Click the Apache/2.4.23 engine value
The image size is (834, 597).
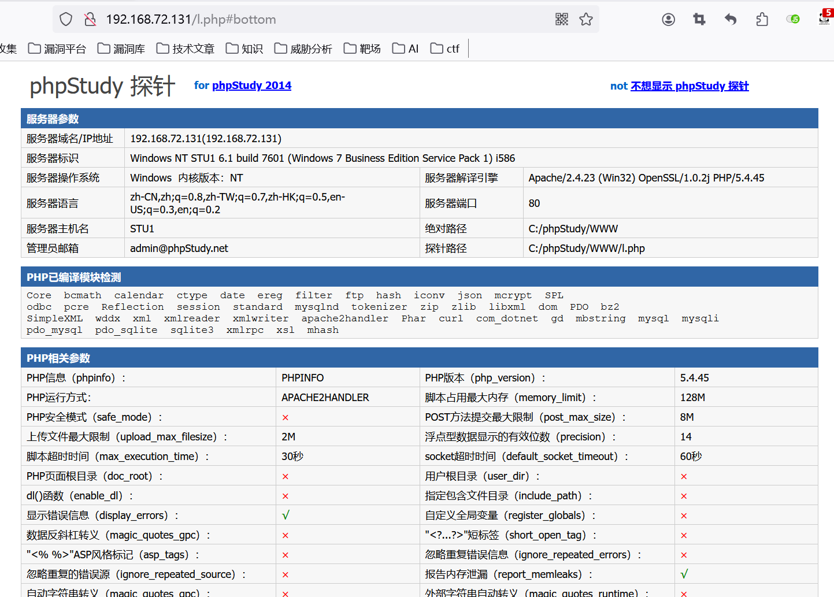(646, 178)
